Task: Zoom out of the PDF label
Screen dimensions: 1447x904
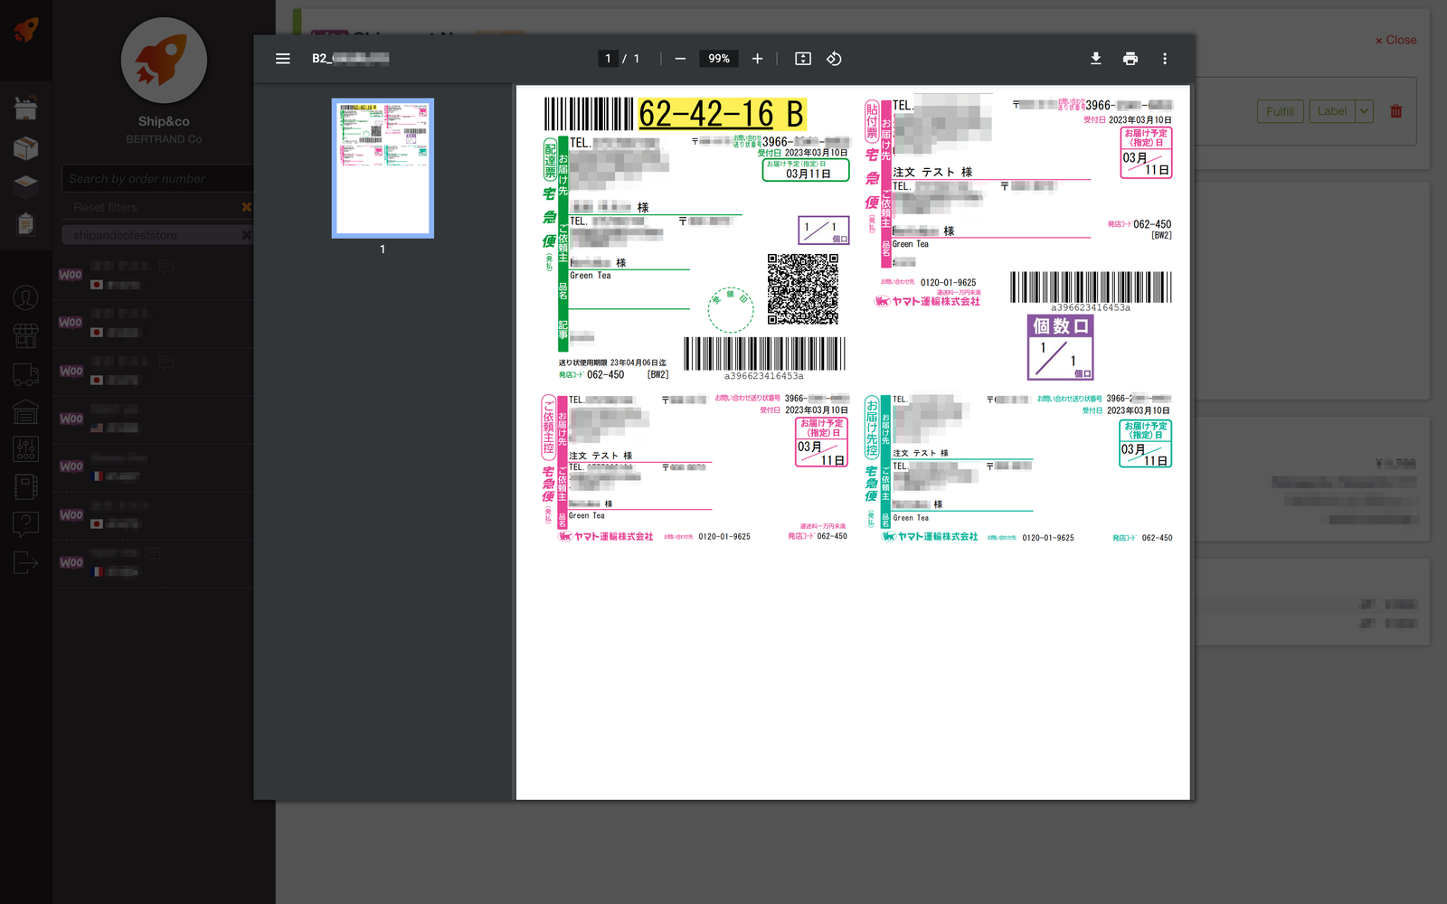Action: [680, 59]
